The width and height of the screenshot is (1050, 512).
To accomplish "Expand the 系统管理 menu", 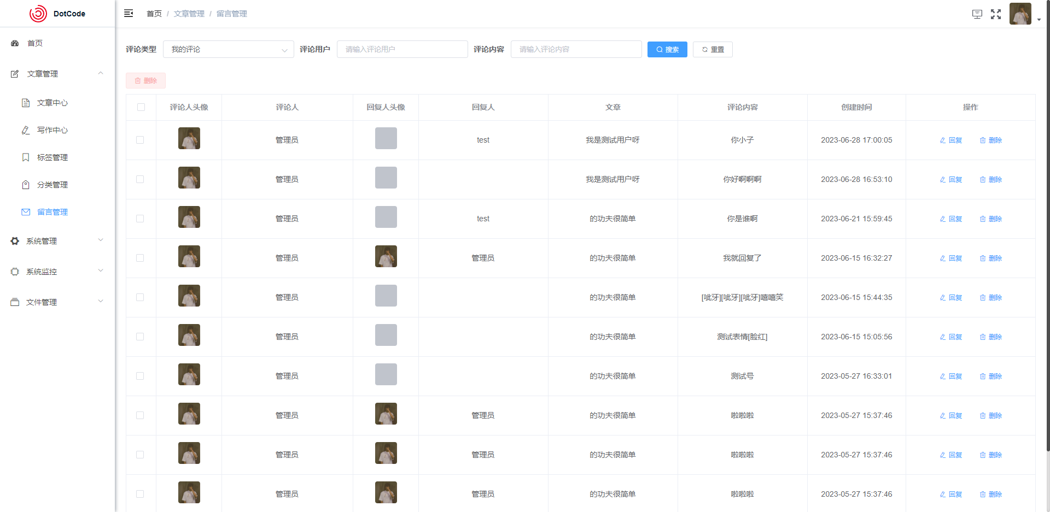I will pyautogui.click(x=57, y=241).
